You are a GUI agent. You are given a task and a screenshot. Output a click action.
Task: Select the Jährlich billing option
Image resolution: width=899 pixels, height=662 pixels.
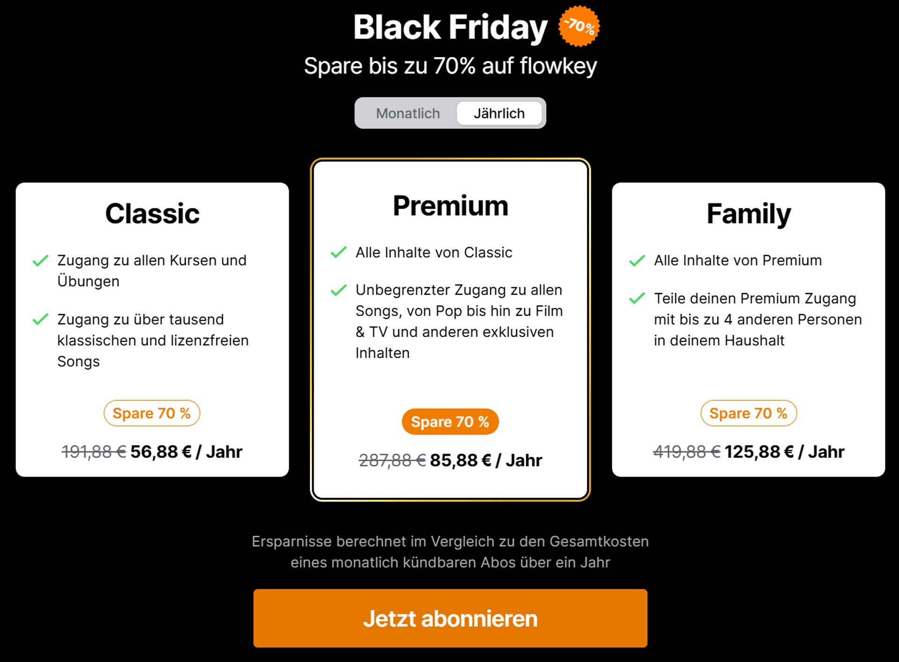[x=499, y=113]
